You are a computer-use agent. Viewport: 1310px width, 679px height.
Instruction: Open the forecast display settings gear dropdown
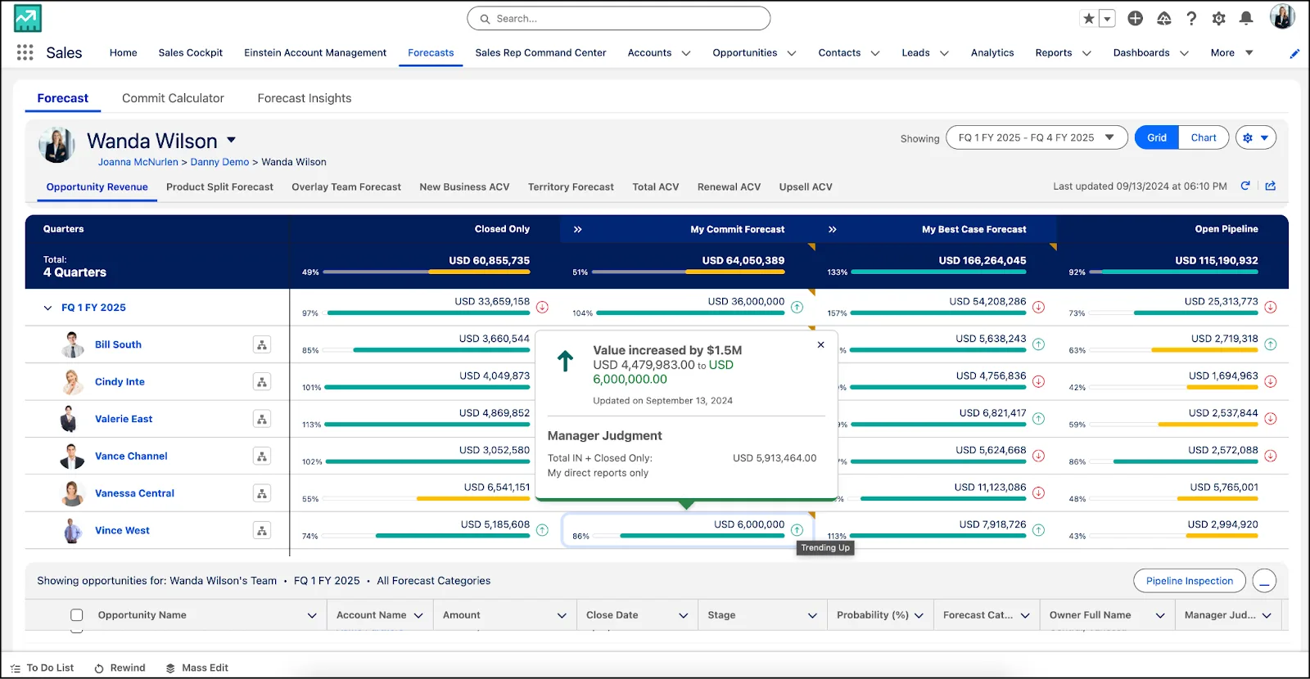[1256, 137]
